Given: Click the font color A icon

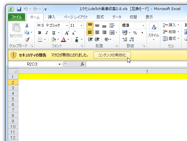Looking at the screenshot, I should 63,40.
